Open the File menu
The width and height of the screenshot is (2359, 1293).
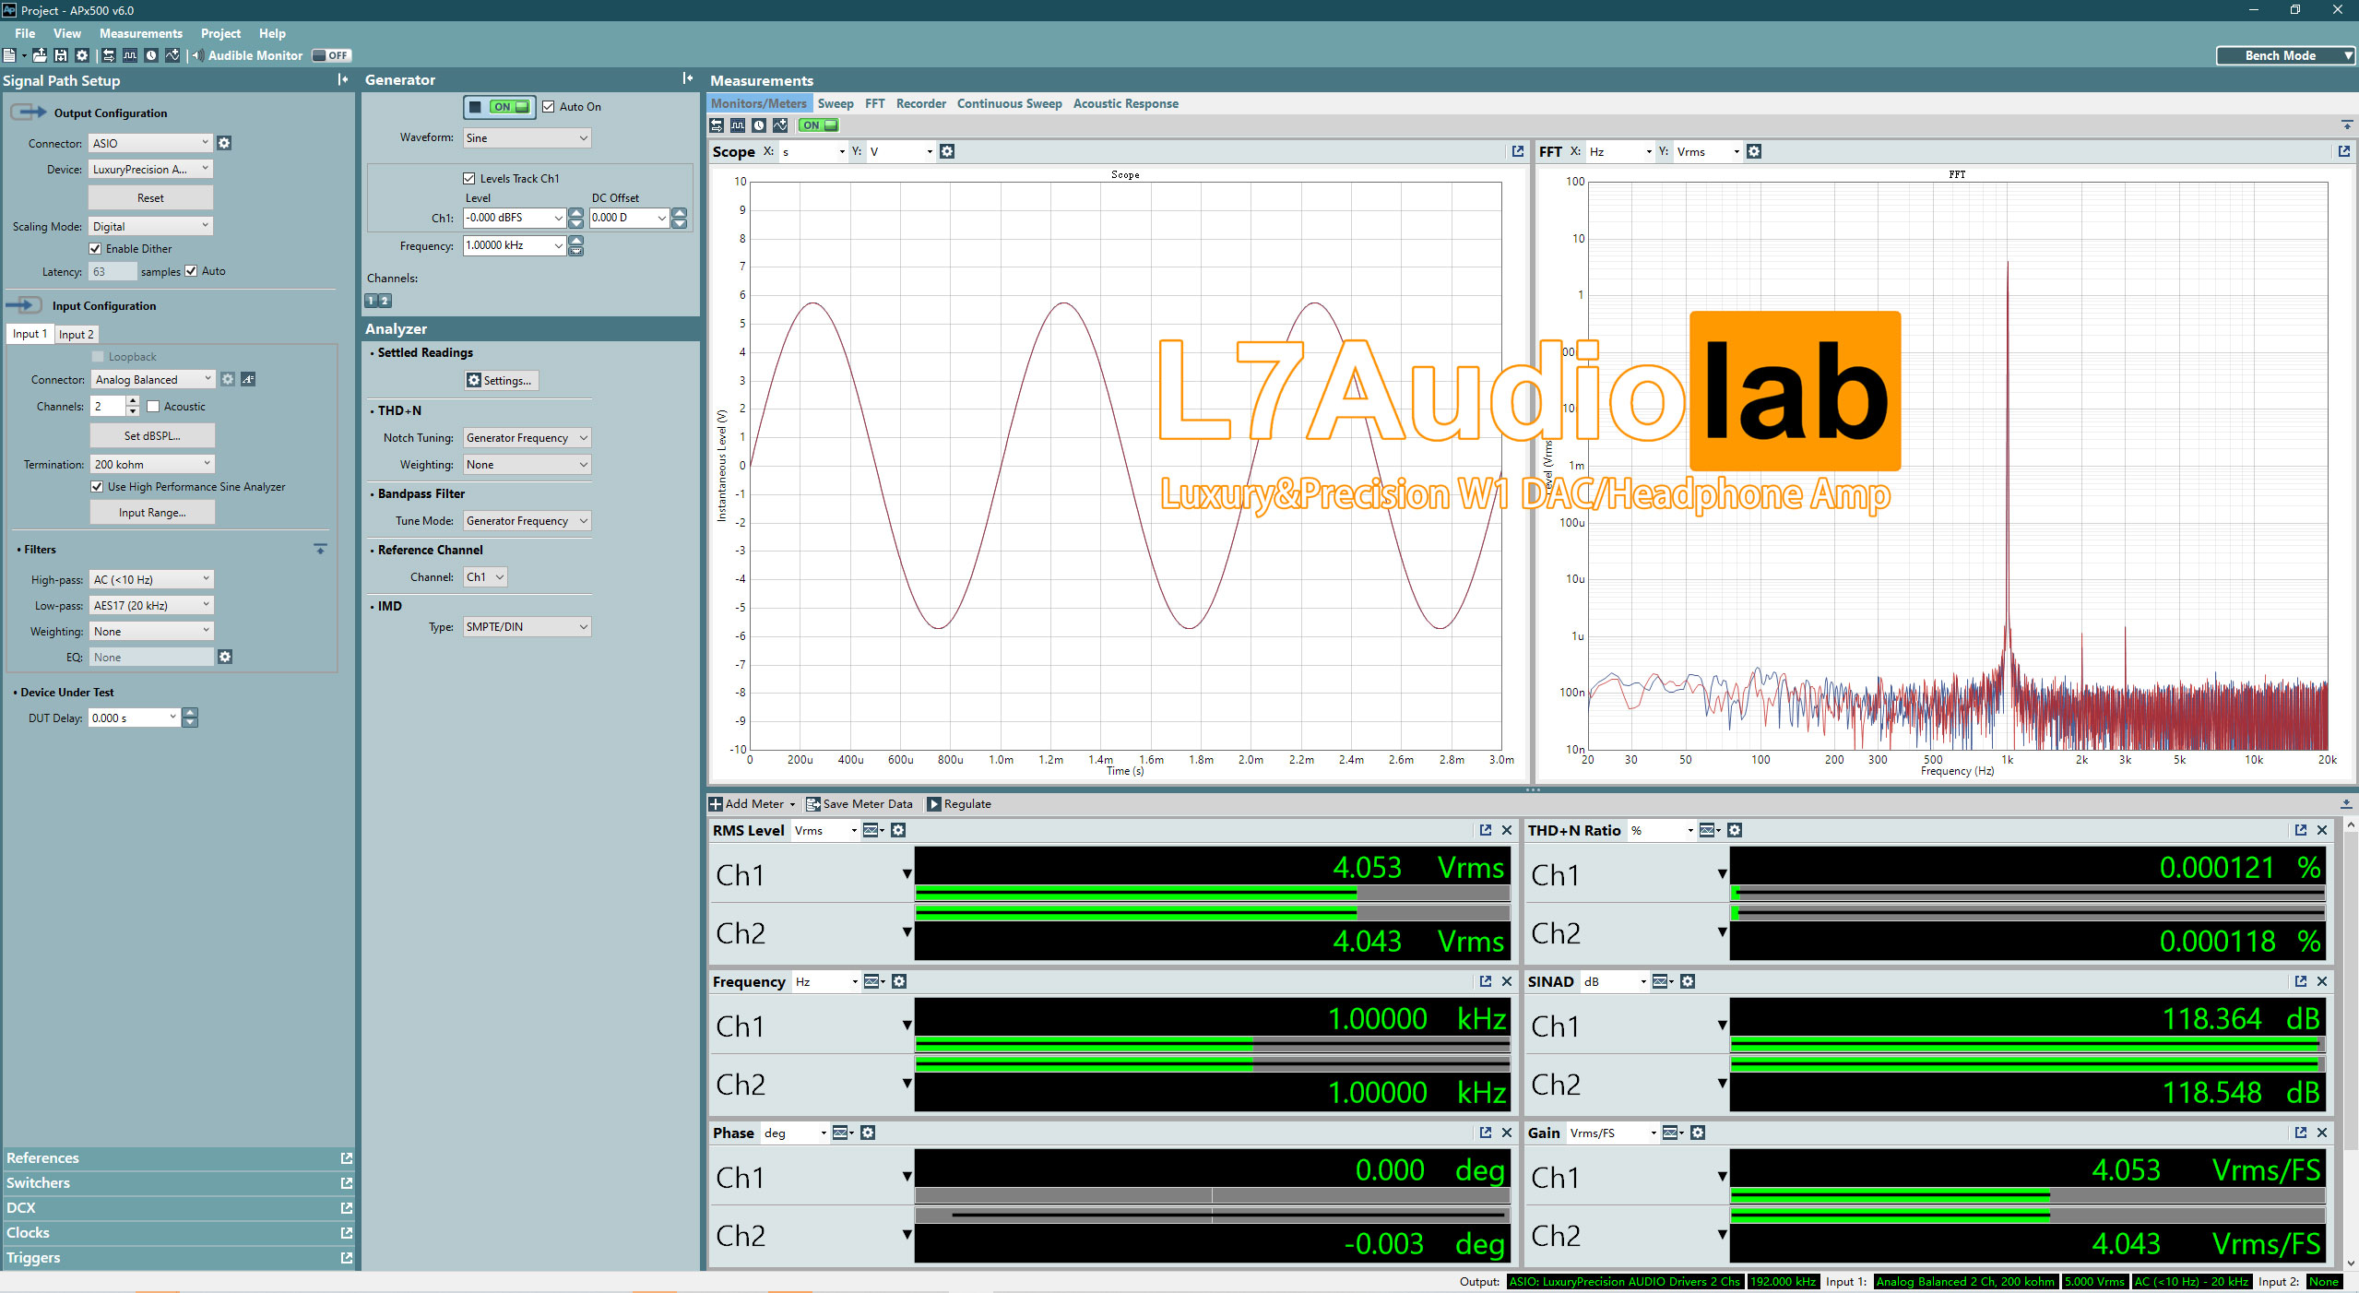pos(25,33)
